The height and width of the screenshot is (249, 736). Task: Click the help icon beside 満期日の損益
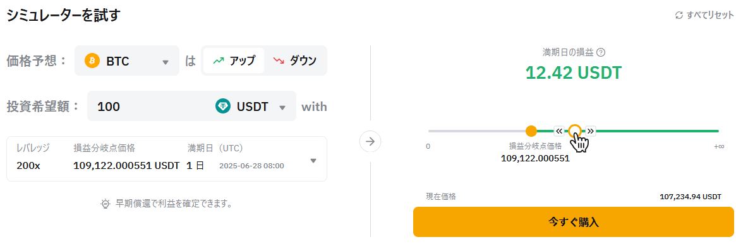(x=600, y=52)
